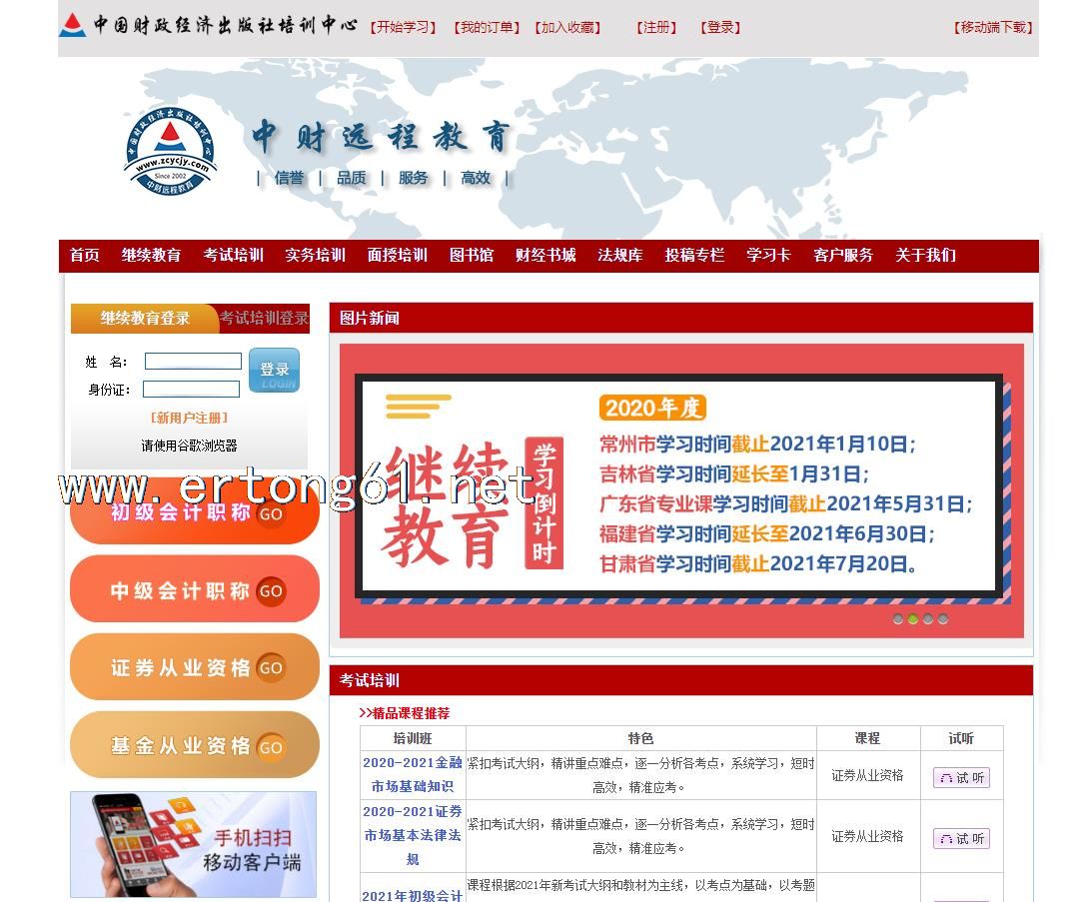Open 证券从业资格 GO banner
1076x902 pixels.
(x=195, y=667)
